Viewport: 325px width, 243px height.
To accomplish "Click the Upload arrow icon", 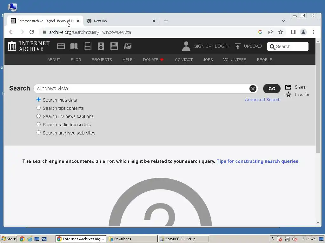I will (237, 46).
